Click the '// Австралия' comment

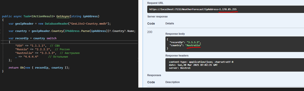70,53
